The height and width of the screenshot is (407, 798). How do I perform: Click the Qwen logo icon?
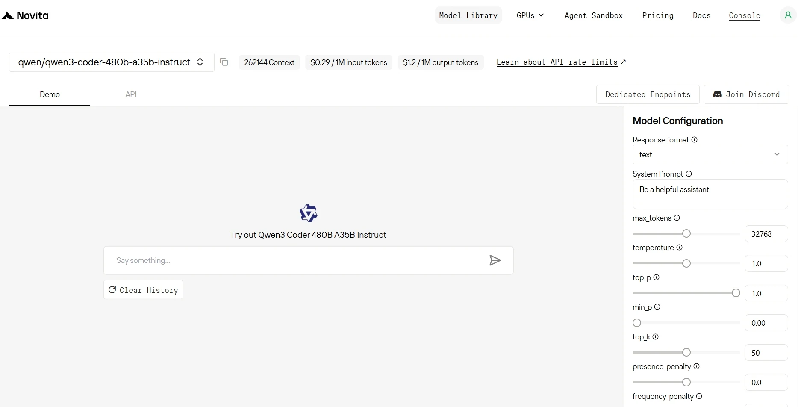point(309,213)
